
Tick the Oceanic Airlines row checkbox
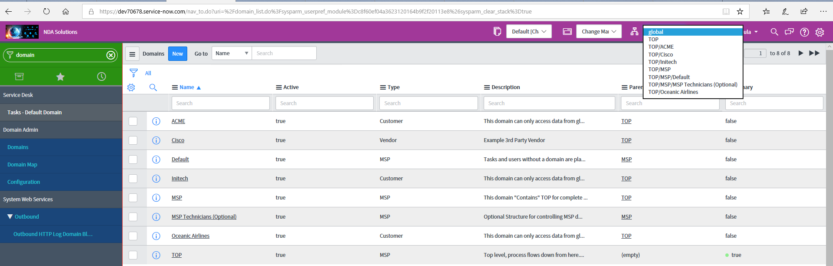pyautogui.click(x=133, y=236)
